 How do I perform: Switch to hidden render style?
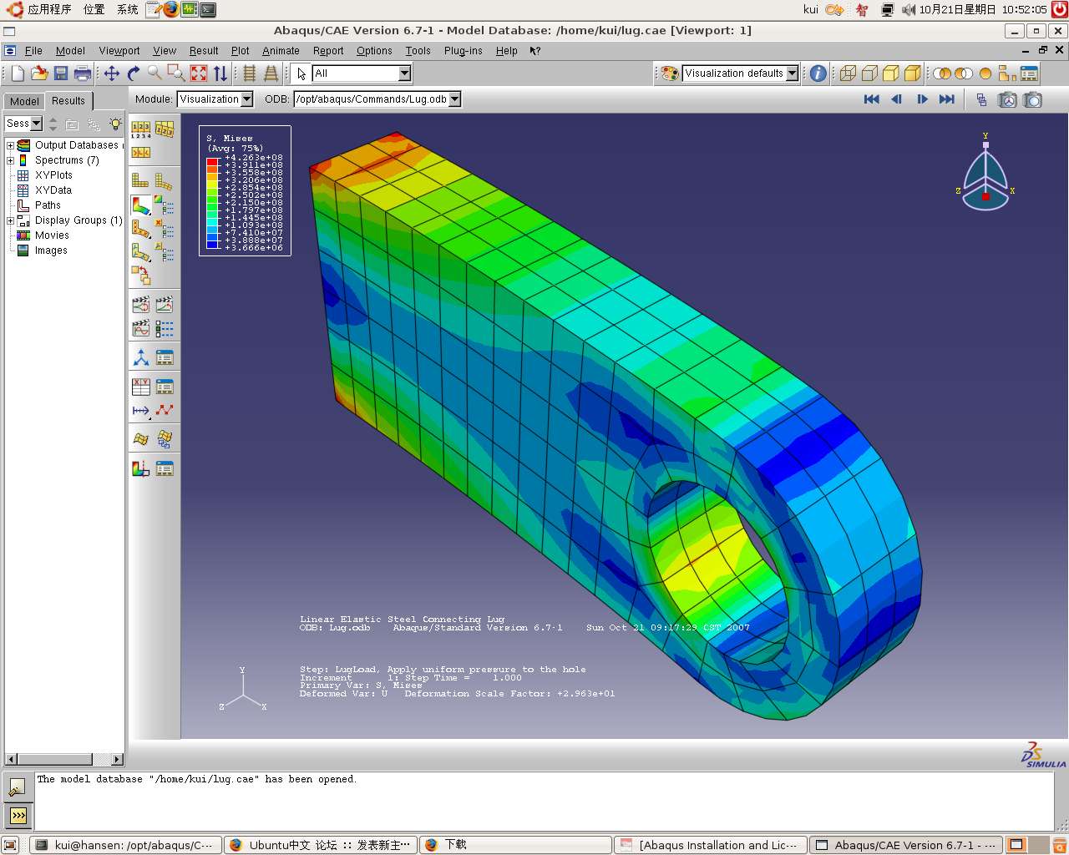coord(869,73)
